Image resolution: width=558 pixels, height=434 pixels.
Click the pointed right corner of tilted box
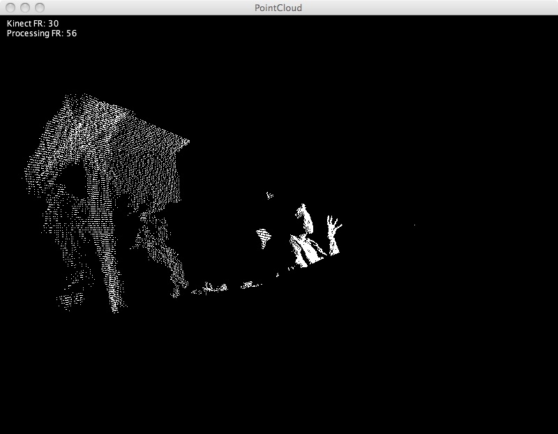[188, 142]
